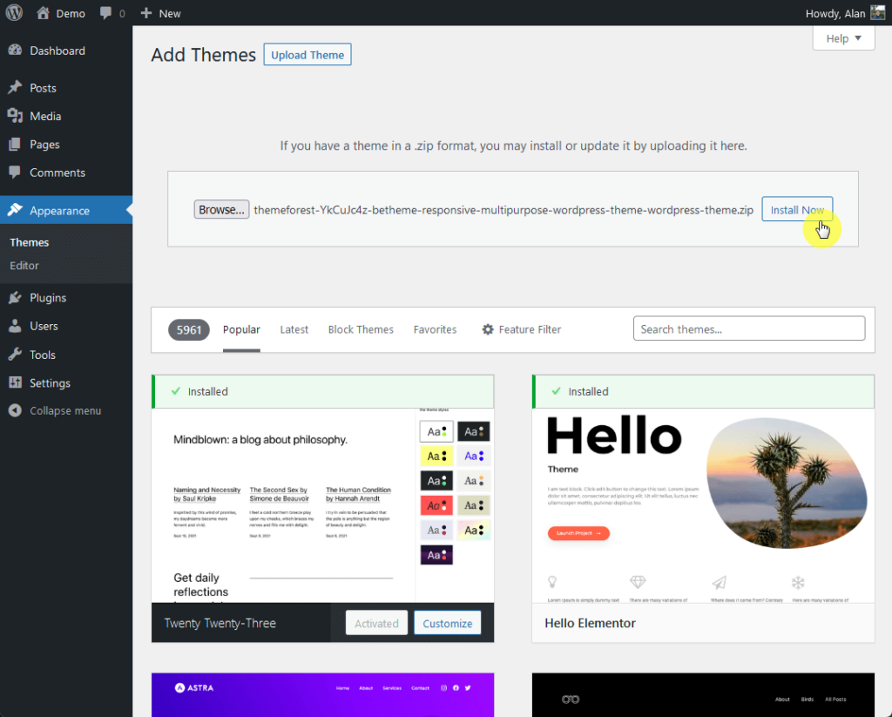The image size is (892, 717).
Task: Click the Tools wrench icon
Action: (x=16, y=354)
